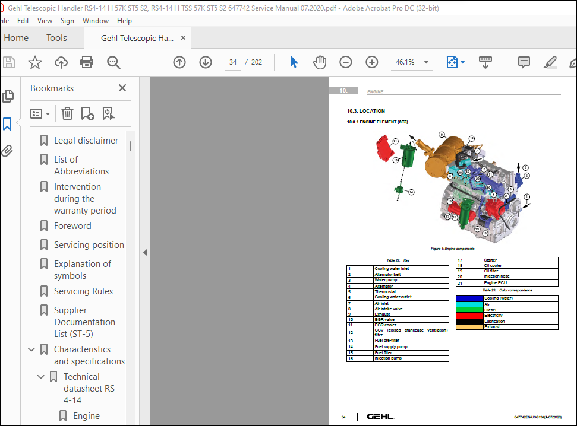
Task: Select the Gehl Telescopic Ha... document tab
Action: [x=137, y=38]
